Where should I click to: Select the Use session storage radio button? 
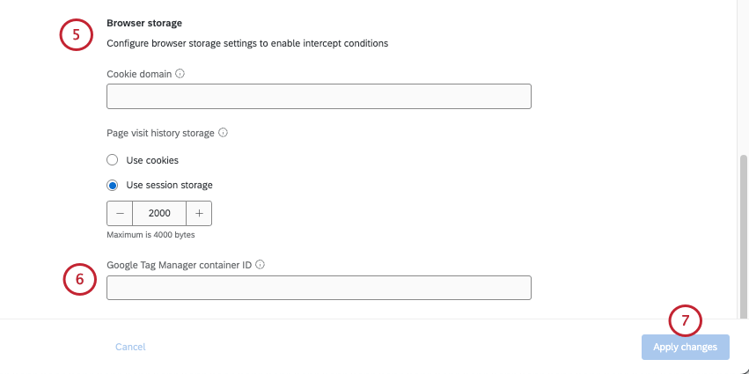[x=112, y=185]
